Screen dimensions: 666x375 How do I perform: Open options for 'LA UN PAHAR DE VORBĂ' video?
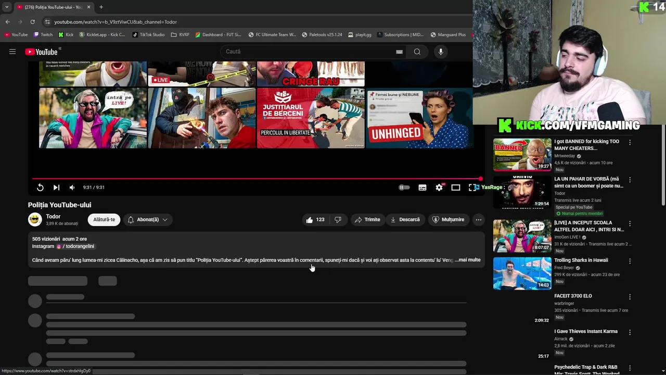[630, 180]
